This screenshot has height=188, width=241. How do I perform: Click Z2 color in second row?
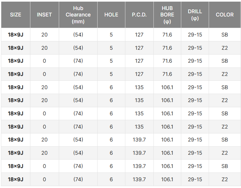coord(225,48)
